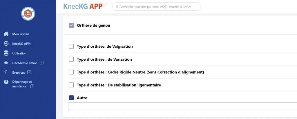Uncheck the Orthèse de genou checkbox
Screen dimensions: 297x119
click(x=72, y=25)
